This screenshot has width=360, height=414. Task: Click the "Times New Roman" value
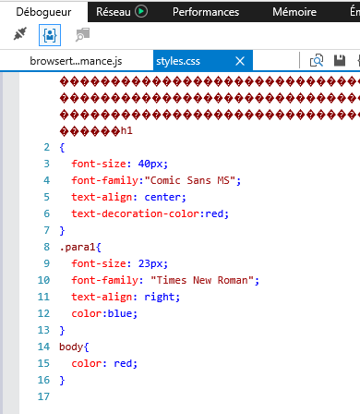point(202,280)
